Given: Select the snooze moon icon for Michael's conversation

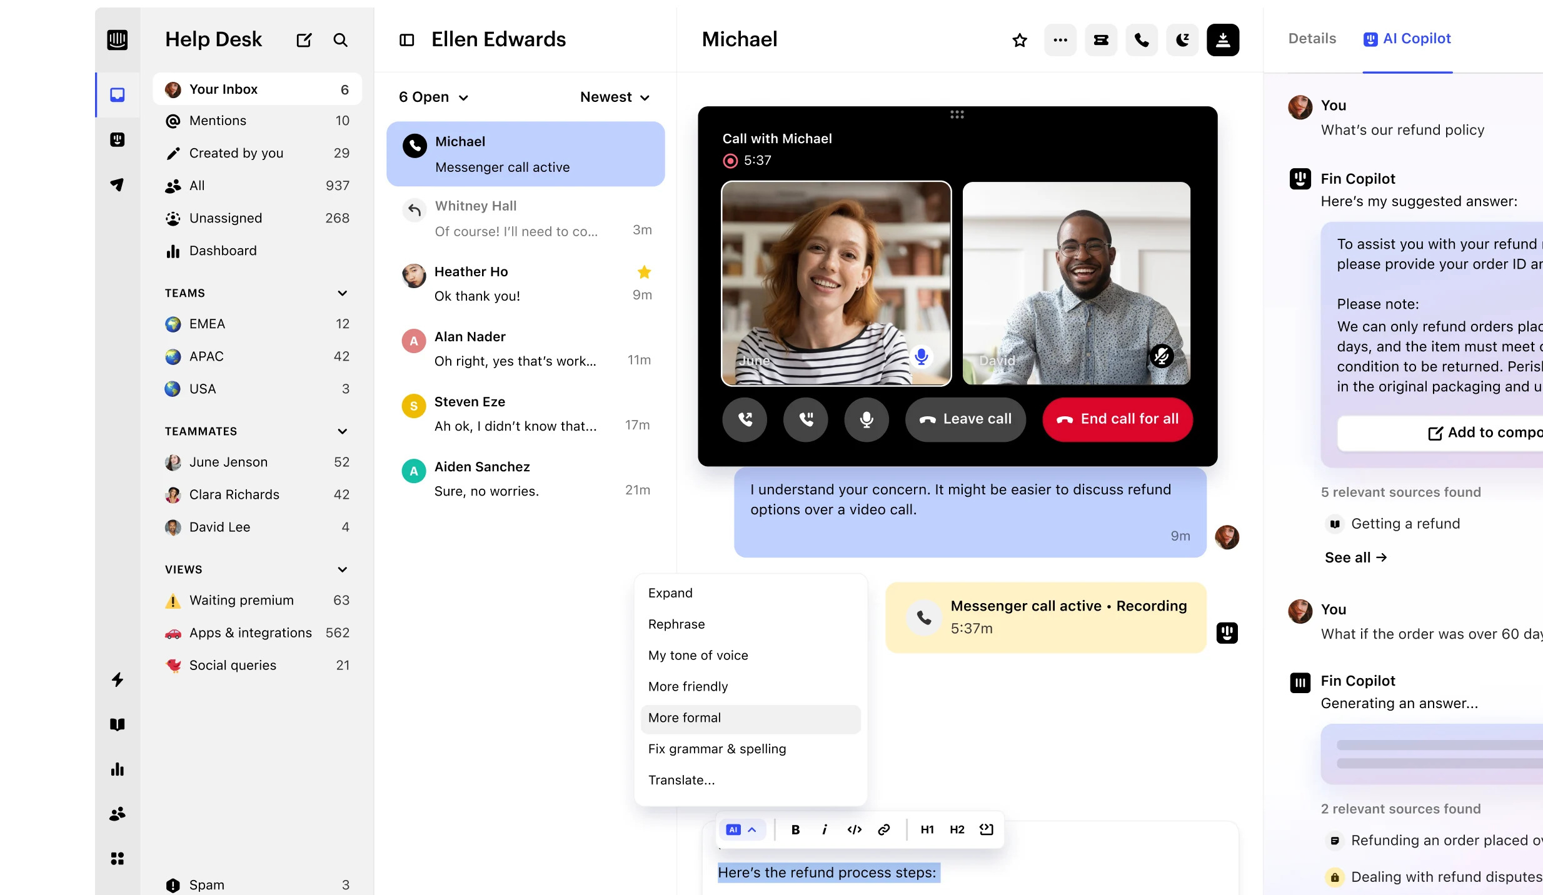Looking at the screenshot, I should [x=1182, y=39].
